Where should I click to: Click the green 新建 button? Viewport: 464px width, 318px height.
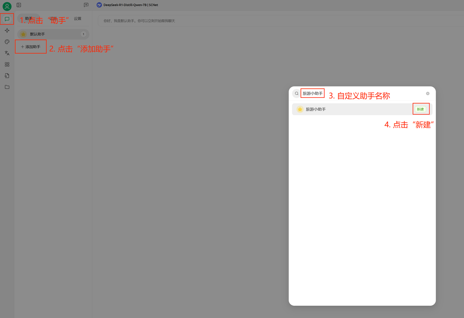tap(420, 109)
